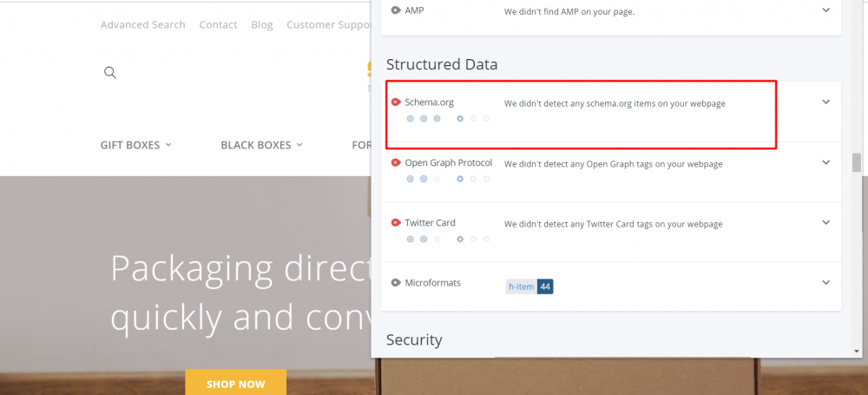Click the gray status icon beside AMP

coord(396,10)
